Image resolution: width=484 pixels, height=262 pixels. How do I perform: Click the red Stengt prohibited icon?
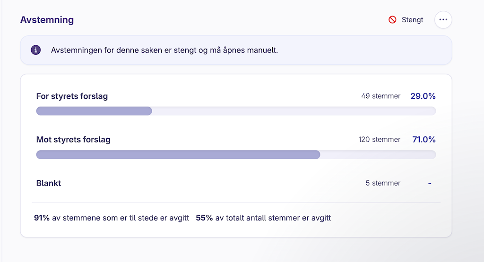(x=392, y=20)
